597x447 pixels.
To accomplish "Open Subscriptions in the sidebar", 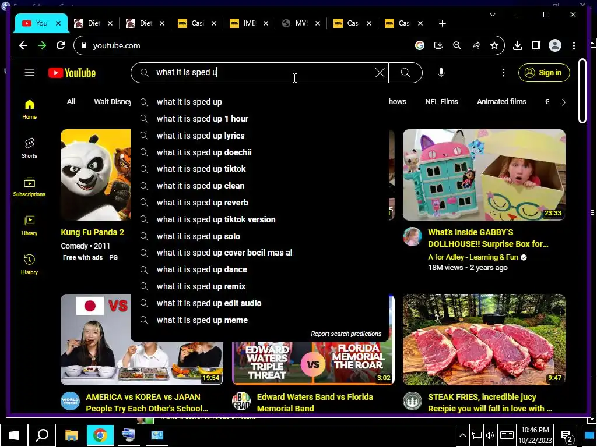I will tap(29, 187).
